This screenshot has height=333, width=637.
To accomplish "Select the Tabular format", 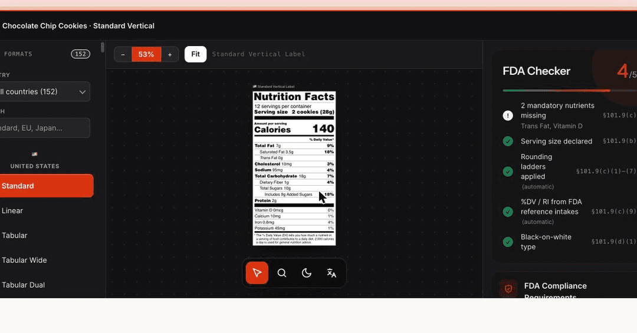I will tap(46, 236).
